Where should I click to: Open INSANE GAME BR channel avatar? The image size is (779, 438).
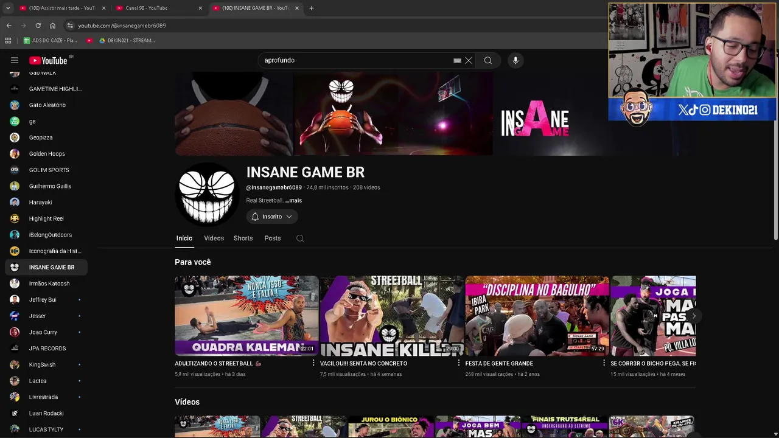[x=207, y=194]
